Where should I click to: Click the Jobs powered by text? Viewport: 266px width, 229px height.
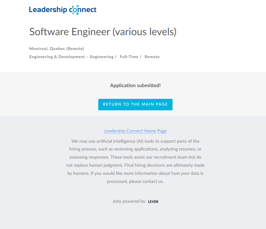click(129, 201)
